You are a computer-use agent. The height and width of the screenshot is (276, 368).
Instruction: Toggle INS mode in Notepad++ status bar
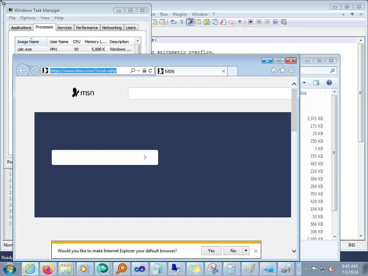pyautogui.click(x=351, y=245)
